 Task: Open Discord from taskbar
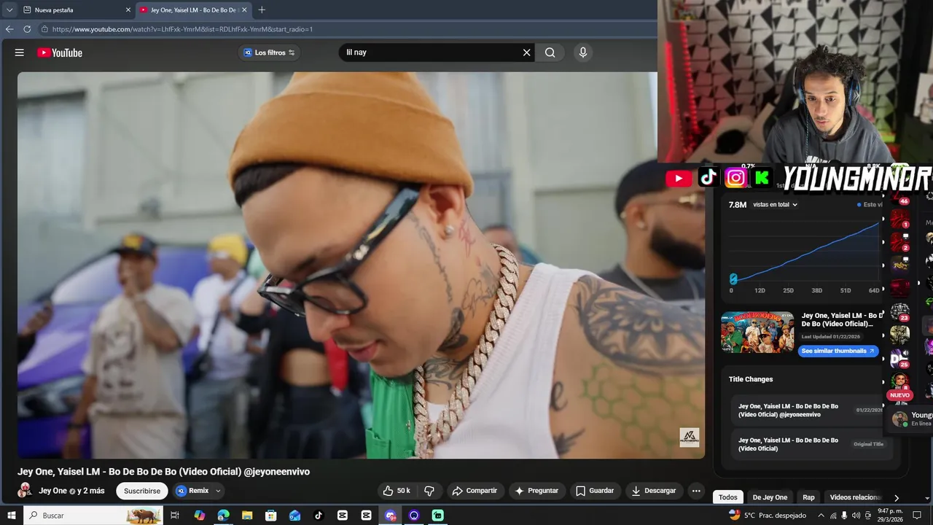click(x=390, y=516)
